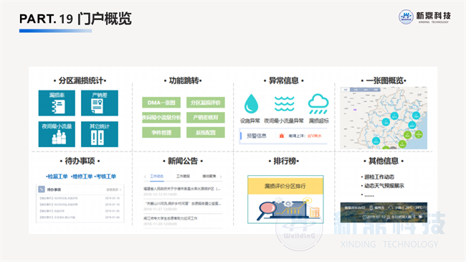This screenshot has height=262, width=466.
Task: Open the 漏损率 statistics tile
Action: point(57,103)
